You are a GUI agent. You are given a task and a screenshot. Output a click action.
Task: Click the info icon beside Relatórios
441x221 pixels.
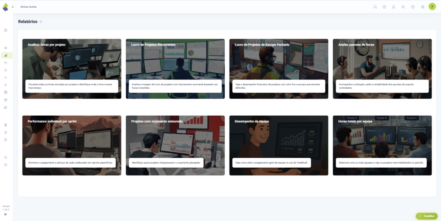[41, 21]
